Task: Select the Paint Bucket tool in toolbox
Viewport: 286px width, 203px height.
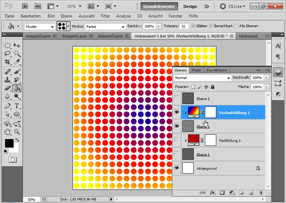Action: (x=17, y=88)
